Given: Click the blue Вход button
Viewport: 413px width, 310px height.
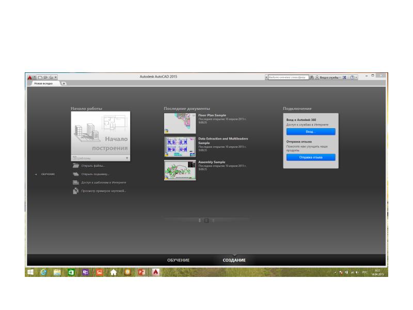Looking at the screenshot, I should pos(311,132).
